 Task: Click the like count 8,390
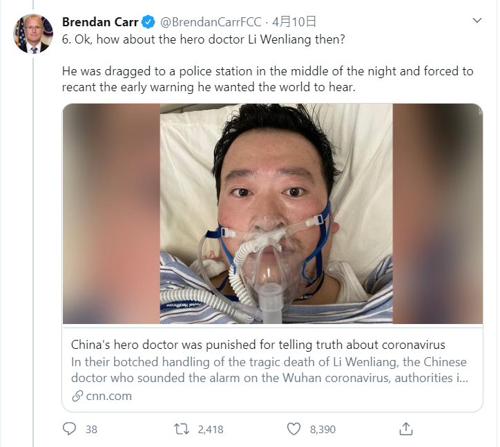[x=323, y=429]
